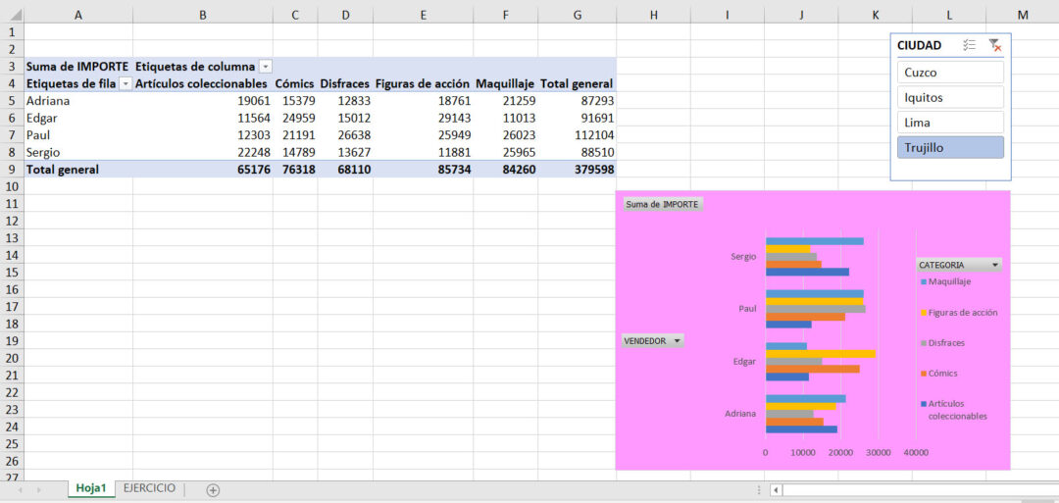This screenshot has width=1059, height=503.
Task: Select cell value 29143
Action: tap(423, 119)
